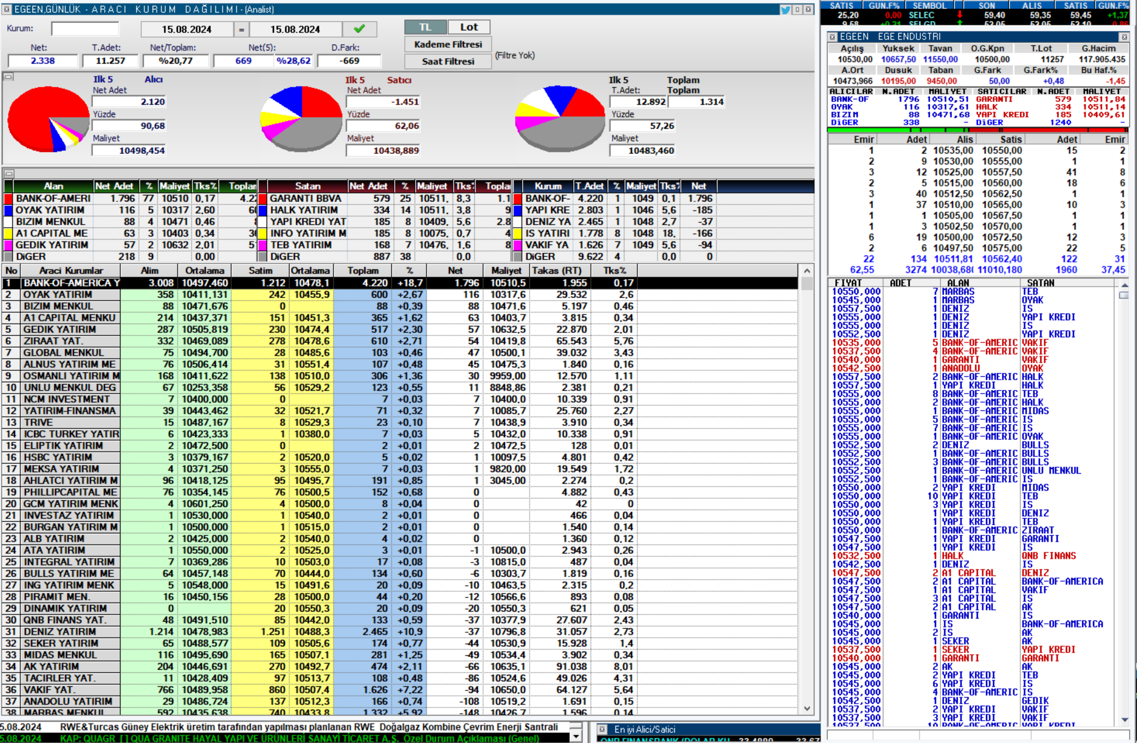Click the EGEEN EGE ENDUSTRI panel left icon

tap(832, 37)
